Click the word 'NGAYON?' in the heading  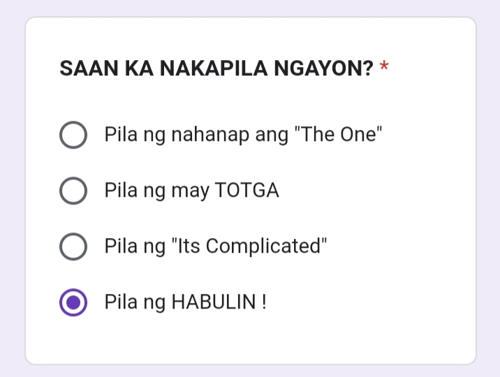(x=323, y=68)
